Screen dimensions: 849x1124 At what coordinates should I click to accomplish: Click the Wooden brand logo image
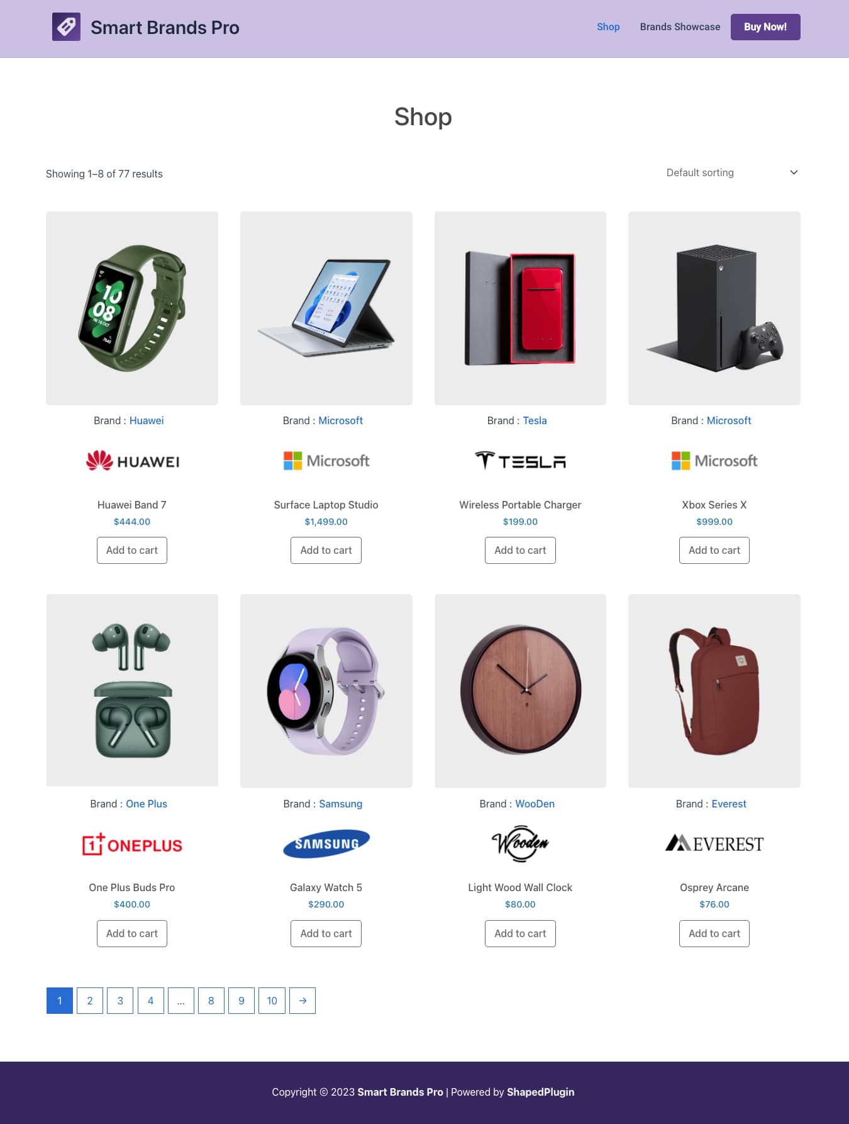pyautogui.click(x=520, y=844)
